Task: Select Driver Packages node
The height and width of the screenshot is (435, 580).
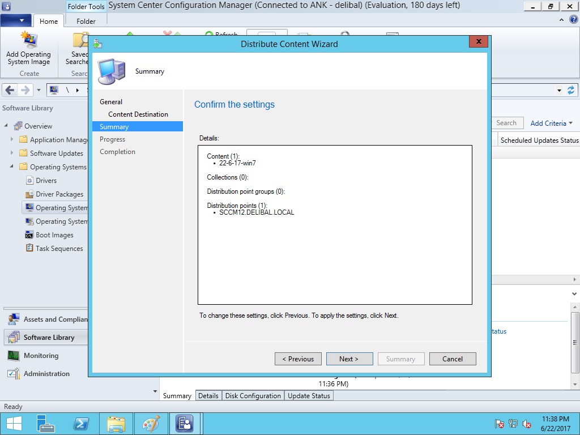Action: [59, 194]
